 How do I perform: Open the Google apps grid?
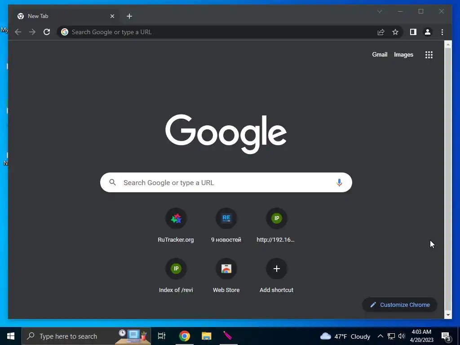click(429, 54)
